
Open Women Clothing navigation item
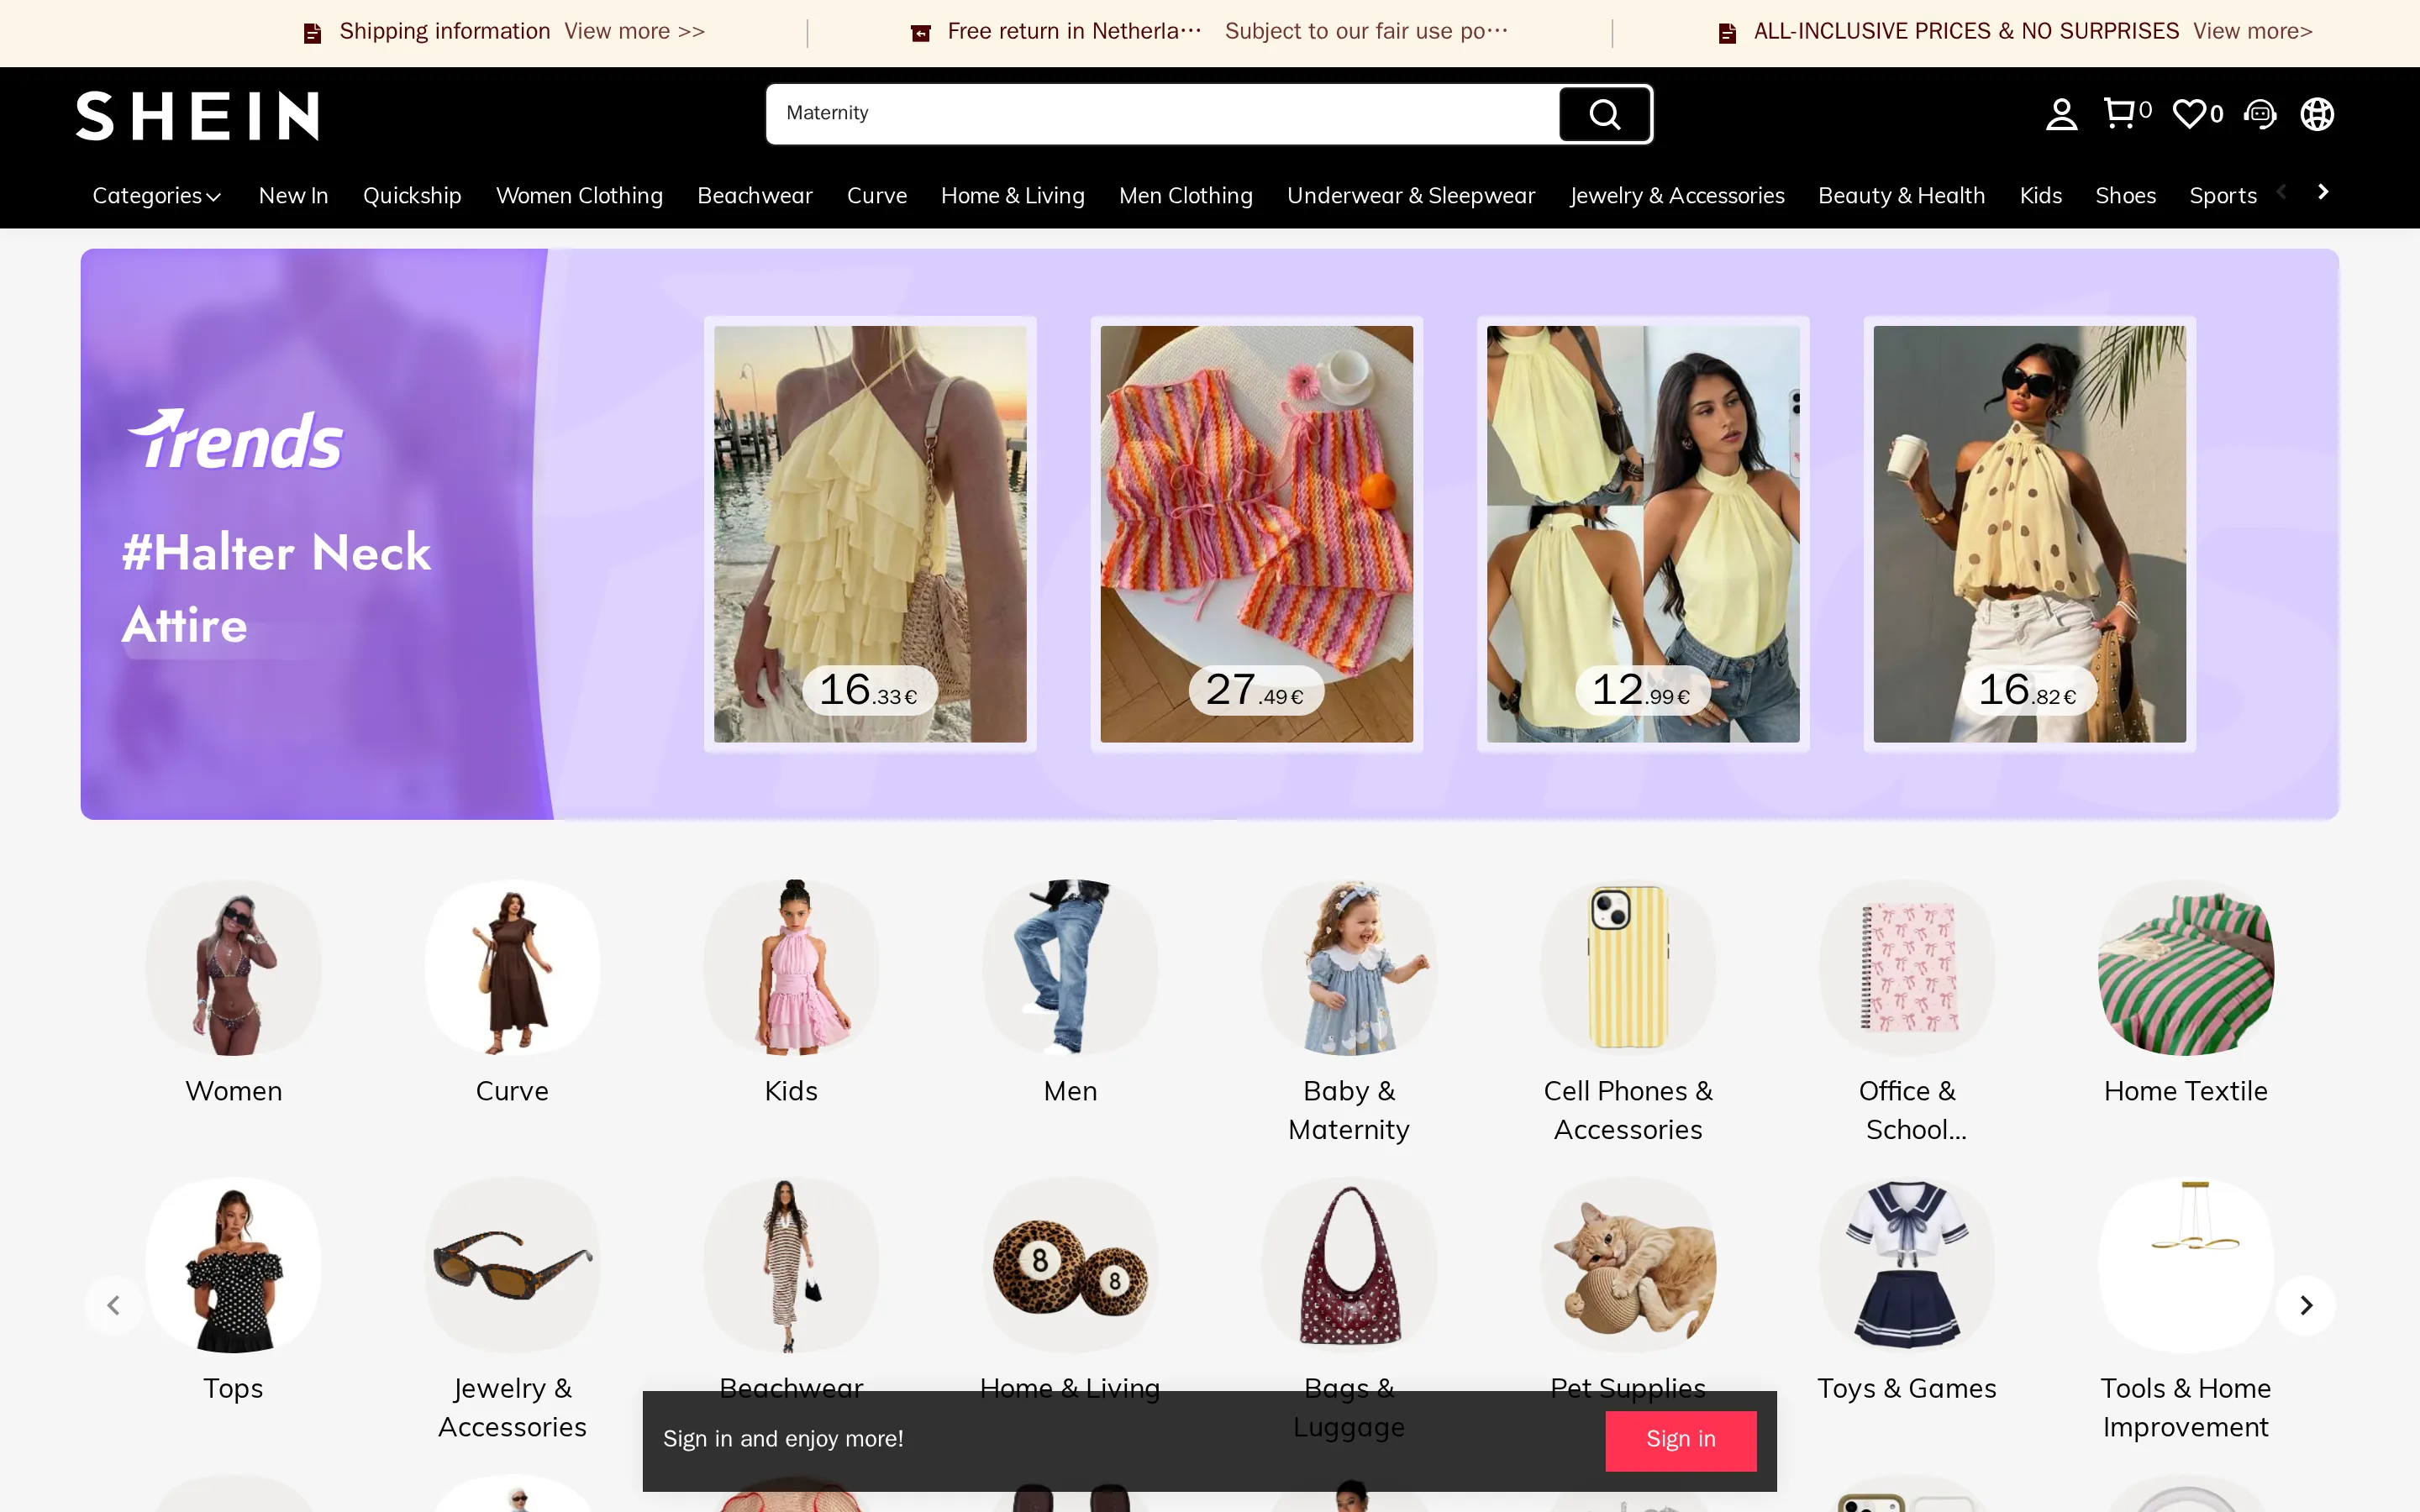click(x=579, y=196)
